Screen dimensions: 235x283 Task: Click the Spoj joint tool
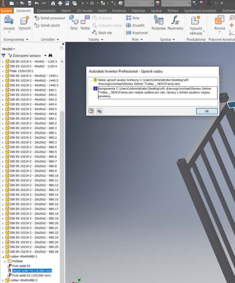pyautogui.click(x=74, y=23)
